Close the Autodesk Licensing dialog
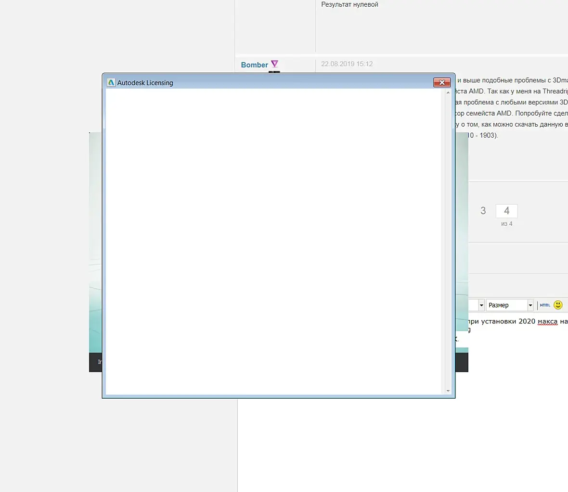The width and height of the screenshot is (568, 492). coord(442,83)
